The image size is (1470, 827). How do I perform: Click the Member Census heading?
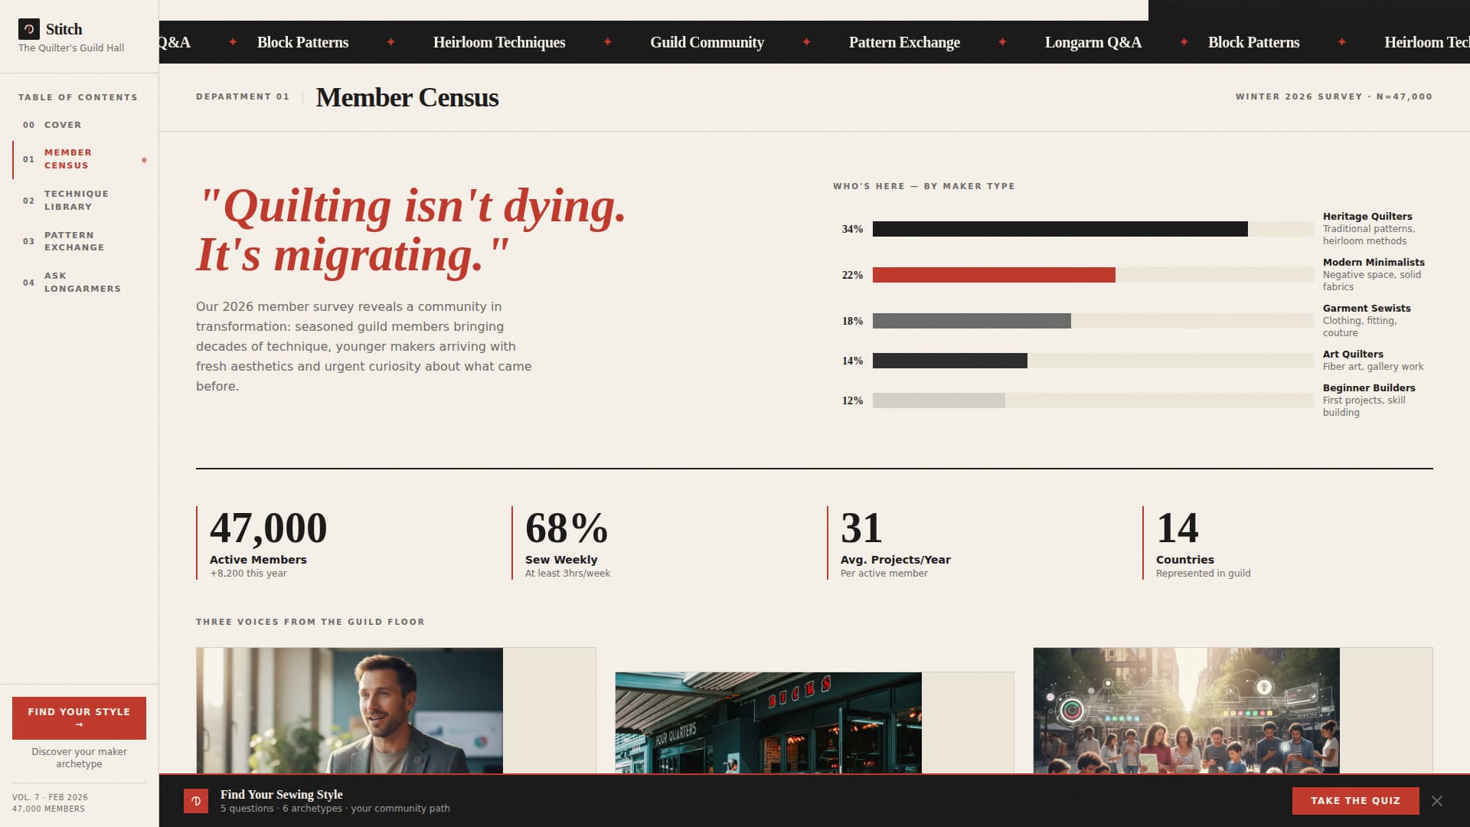[407, 97]
